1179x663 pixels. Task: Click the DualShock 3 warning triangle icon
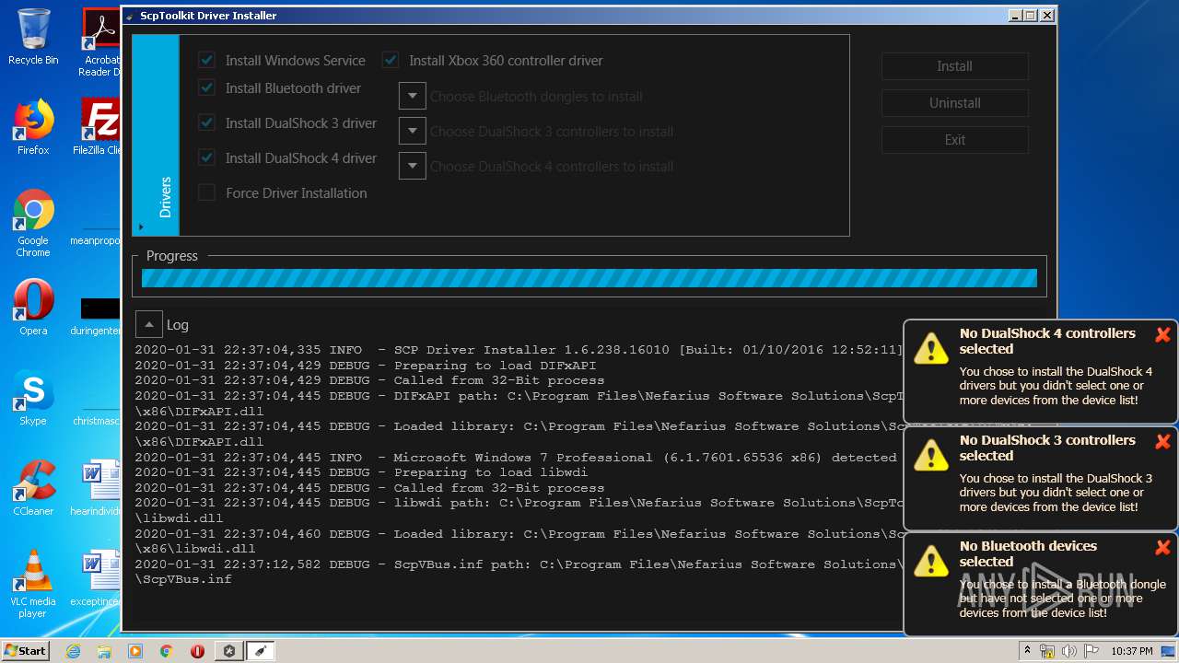pos(931,455)
